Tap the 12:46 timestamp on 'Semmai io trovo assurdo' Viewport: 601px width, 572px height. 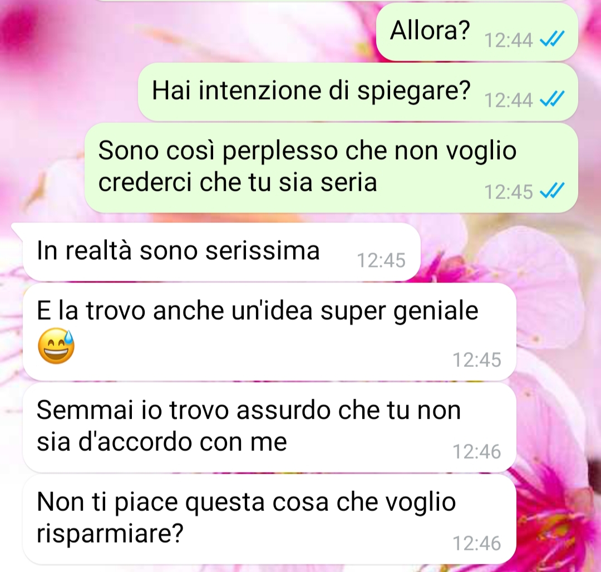click(x=477, y=451)
